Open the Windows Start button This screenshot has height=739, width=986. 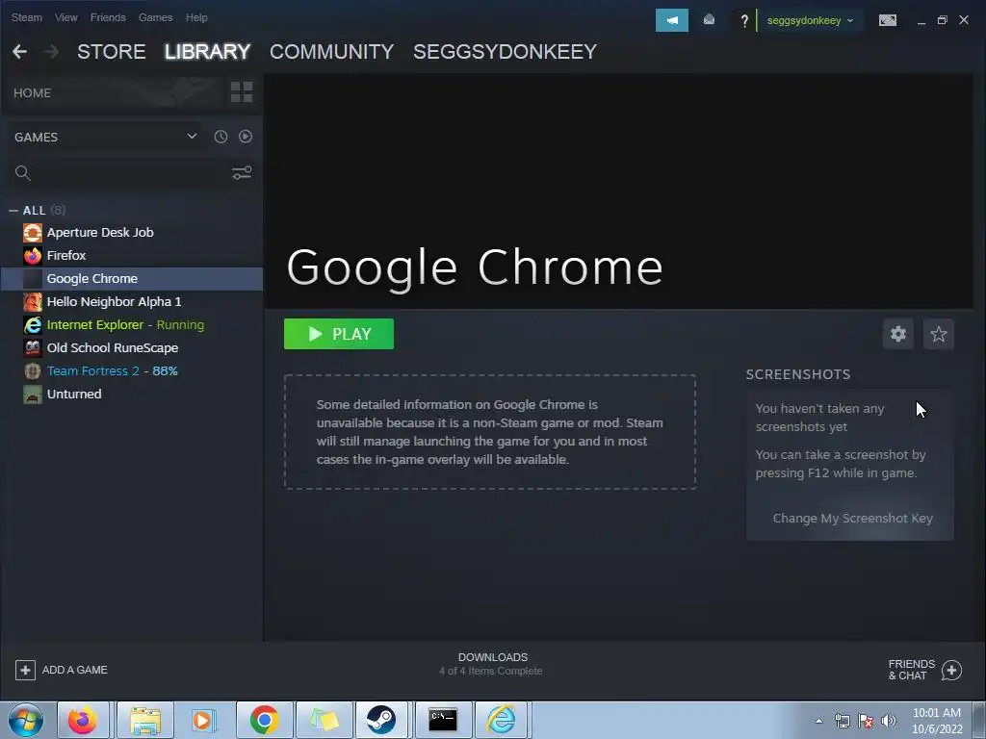pyautogui.click(x=26, y=720)
